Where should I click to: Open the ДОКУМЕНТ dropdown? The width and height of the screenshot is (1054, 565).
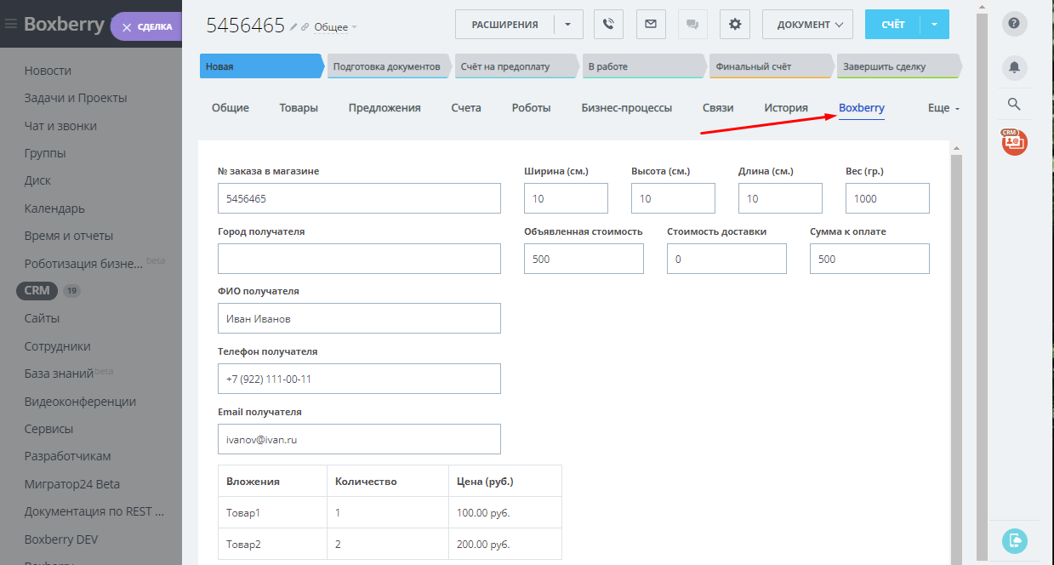[x=808, y=25]
